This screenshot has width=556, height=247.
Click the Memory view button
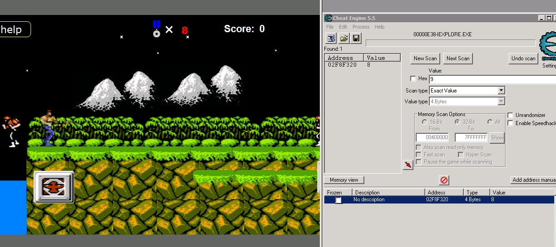click(x=344, y=180)
